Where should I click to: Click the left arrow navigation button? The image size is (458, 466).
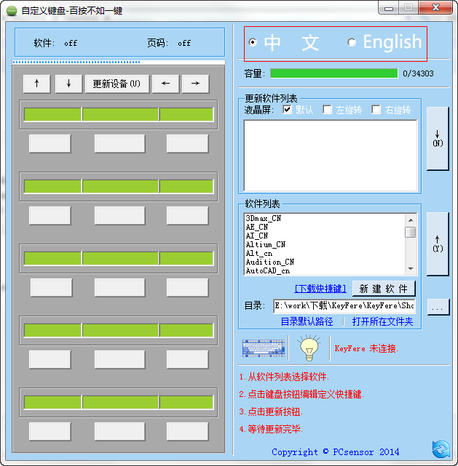[x=166, y=84]
